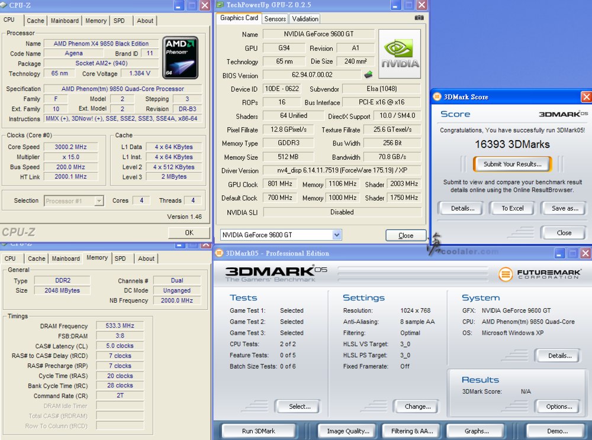
Task: Click Select button under Tests
Action: point(300,406)
